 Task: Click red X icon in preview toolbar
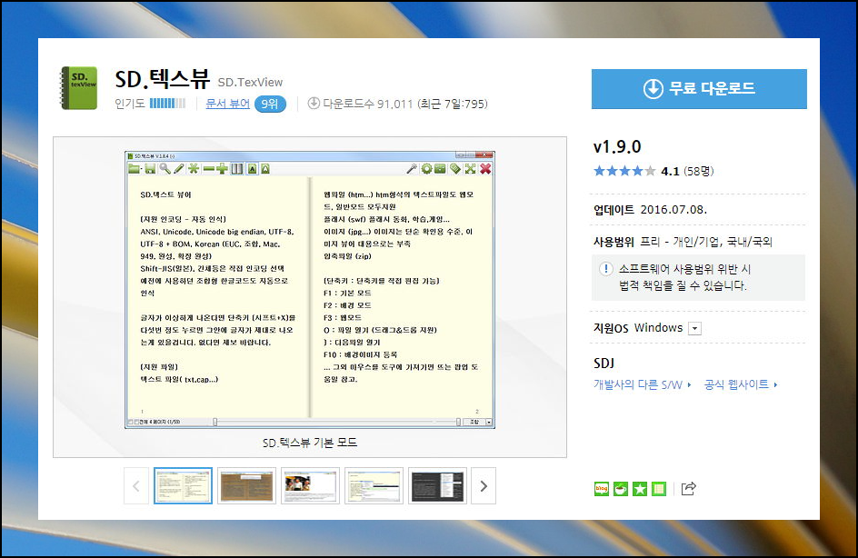point(485,168)
